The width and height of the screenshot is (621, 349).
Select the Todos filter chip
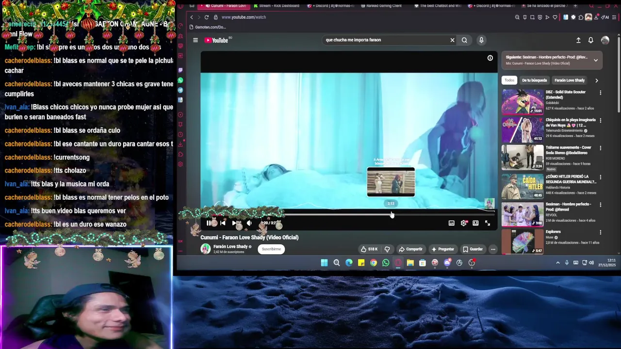(509, 80)
